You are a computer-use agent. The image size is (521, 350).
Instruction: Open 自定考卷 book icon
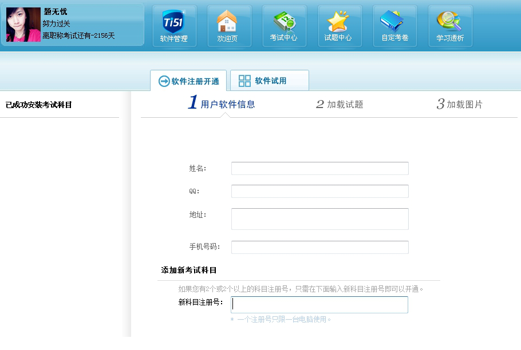(394, 26)
